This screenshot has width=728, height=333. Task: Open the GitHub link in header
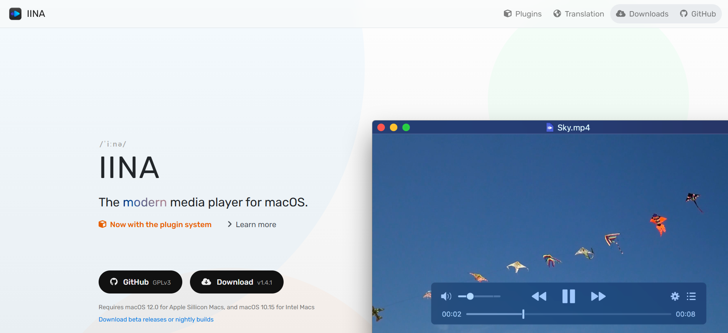pos(698,14)
